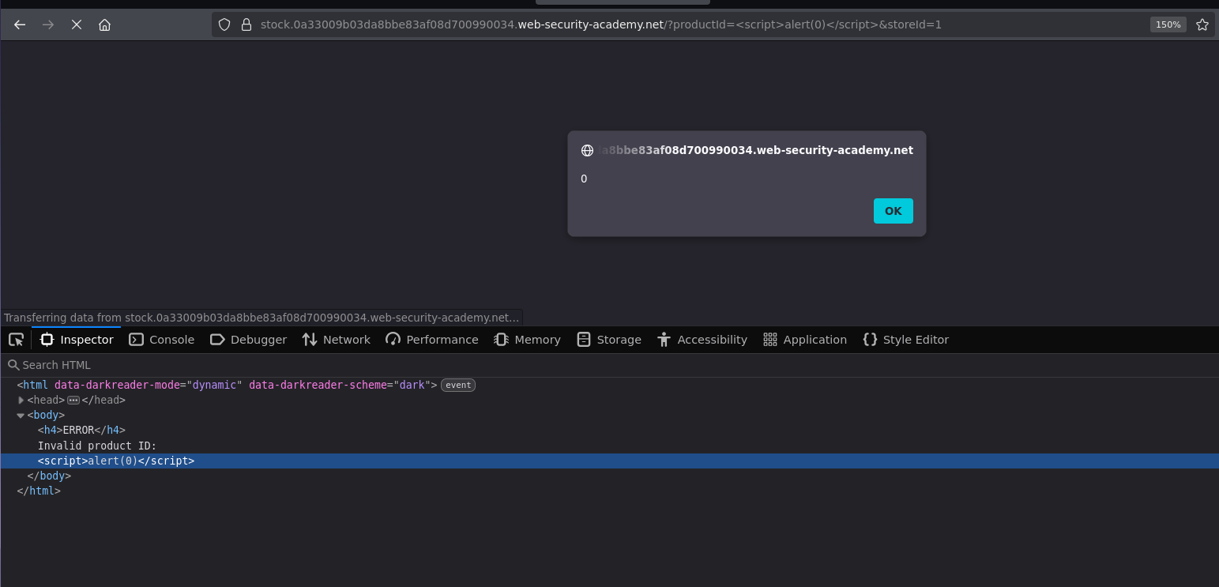Image resolution: width=1219 pixels, height=587 pixels.
Task: Open the Application tab
Action: [805, 340]
